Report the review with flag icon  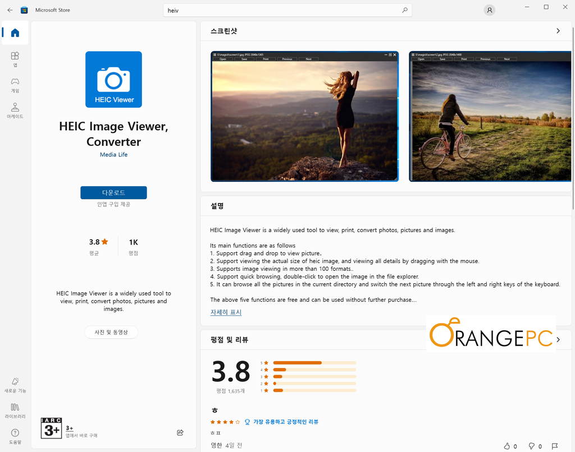(x=555, y=446)
